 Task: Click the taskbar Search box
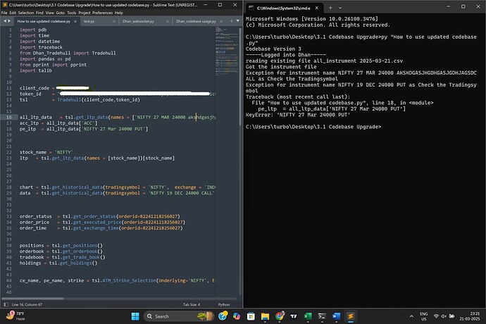click(179, 316)
